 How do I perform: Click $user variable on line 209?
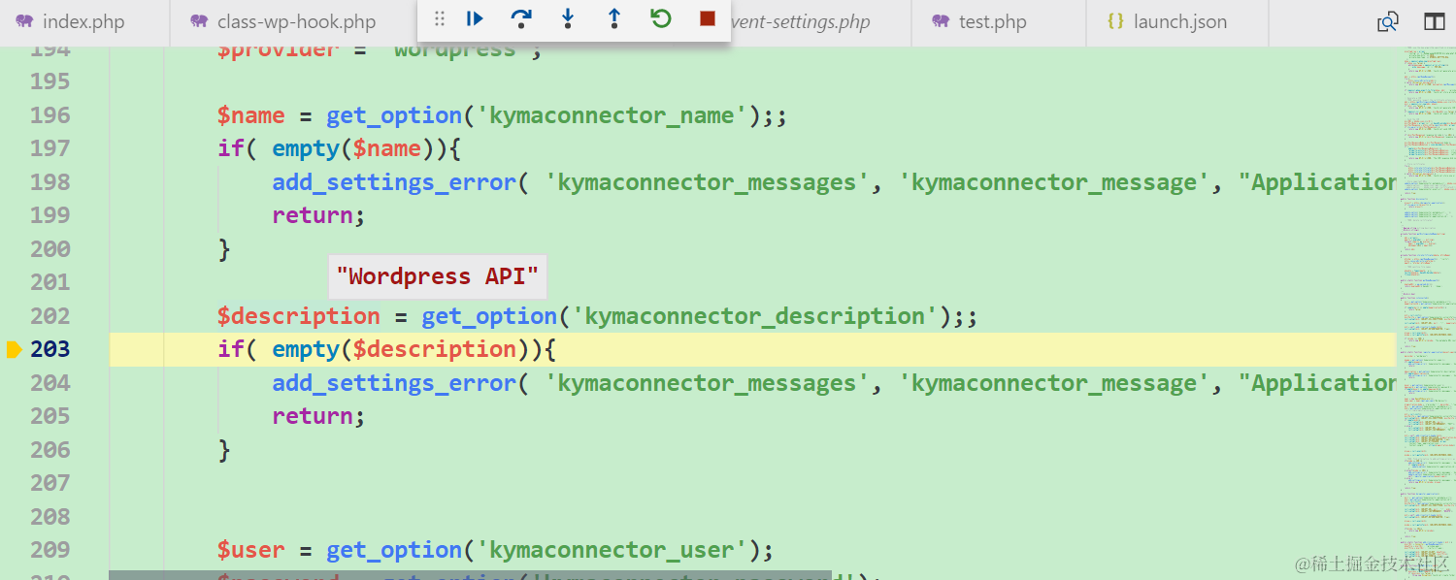point(251,550)
